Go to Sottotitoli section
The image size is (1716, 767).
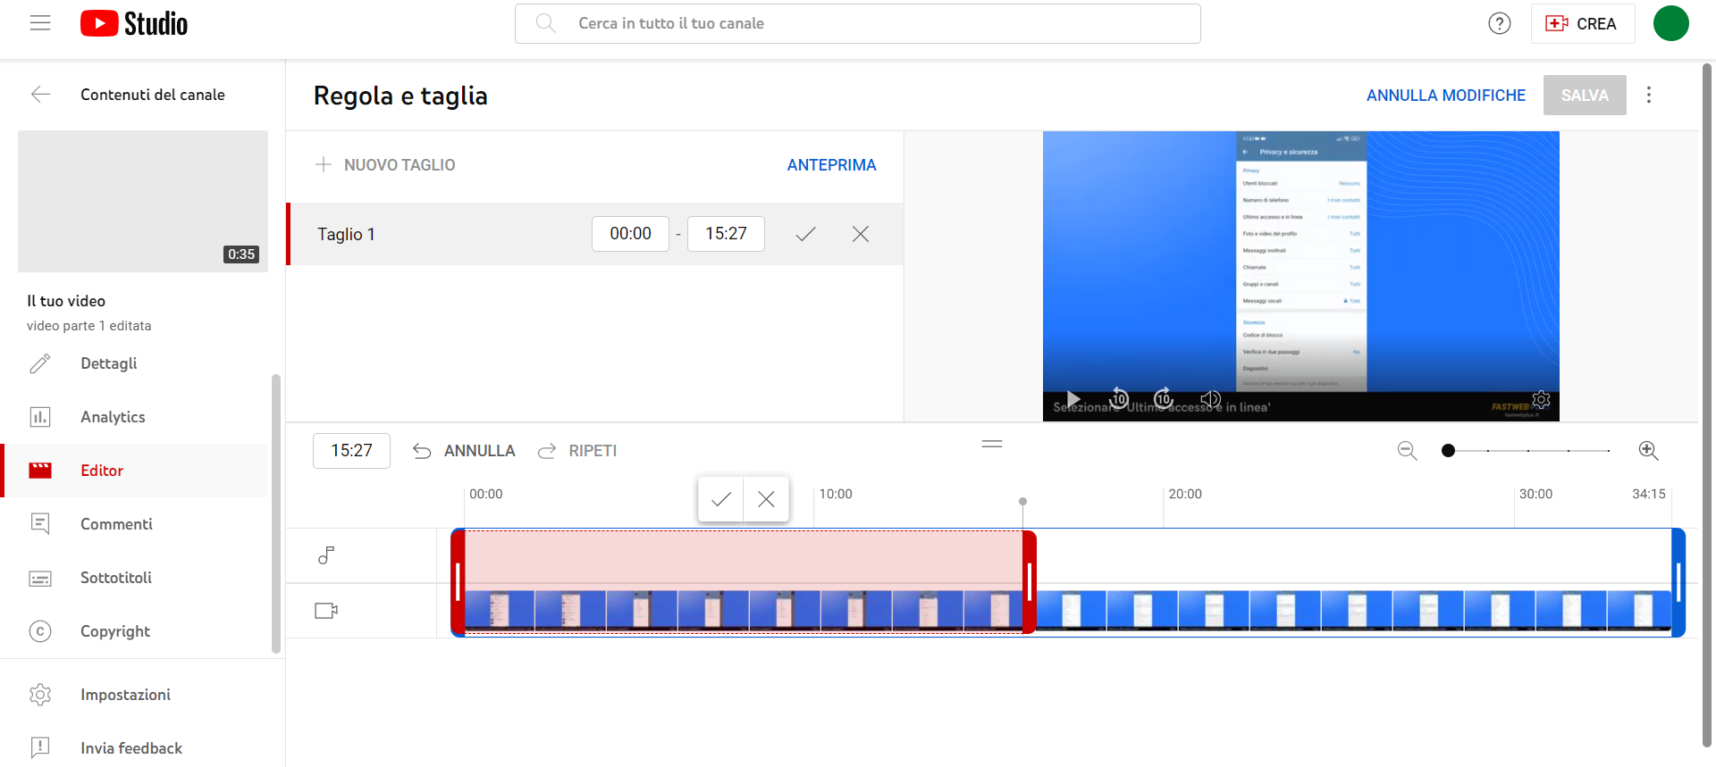click(116, 578)
